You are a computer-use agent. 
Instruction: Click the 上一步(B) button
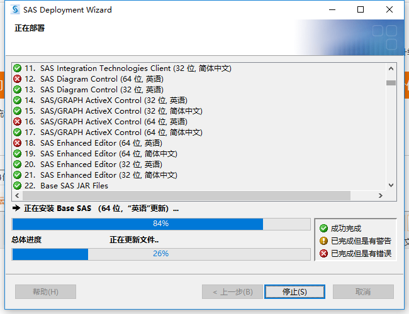tap(232, 291)
